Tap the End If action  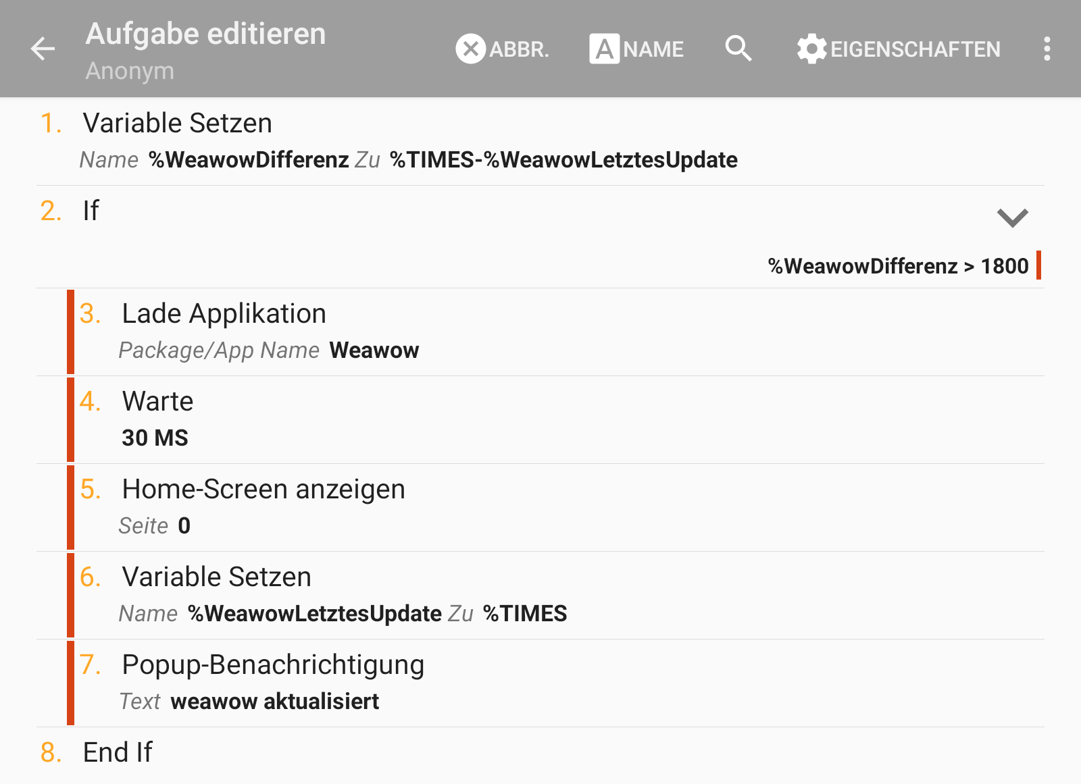540,755
